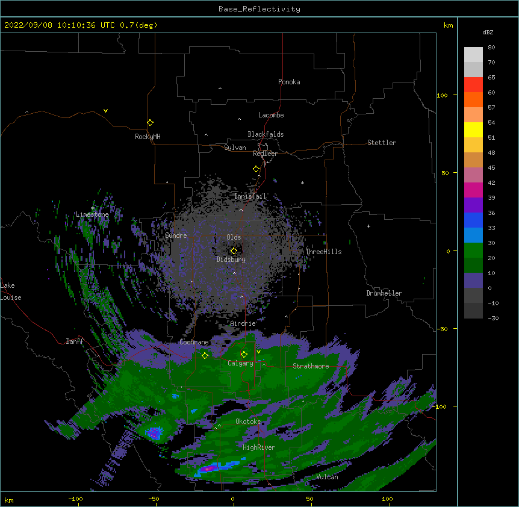Image resolution: width=519 pixels, height=507 pixels.
Task: Click the yellow marker below Cochrane label
Action: 205,355
